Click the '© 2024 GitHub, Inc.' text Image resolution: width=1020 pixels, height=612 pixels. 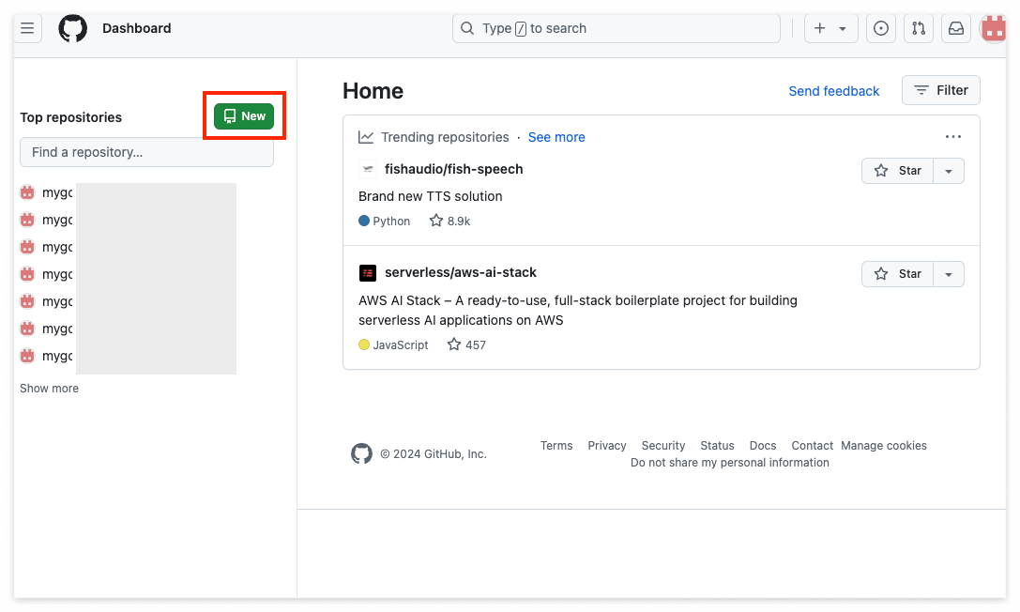434,454
